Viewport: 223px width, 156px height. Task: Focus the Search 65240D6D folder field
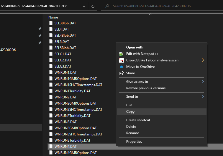162,6
